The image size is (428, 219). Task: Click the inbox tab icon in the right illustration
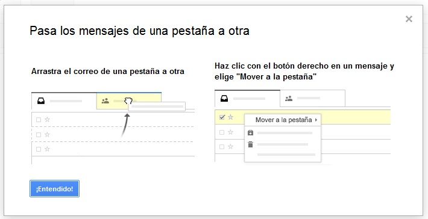pyautogui.click(x=224, y=98)
